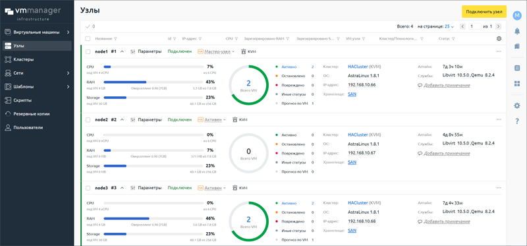The image size is (527, 246).
Task: Collapse node3 details chevron
Action: pos(122,188)
